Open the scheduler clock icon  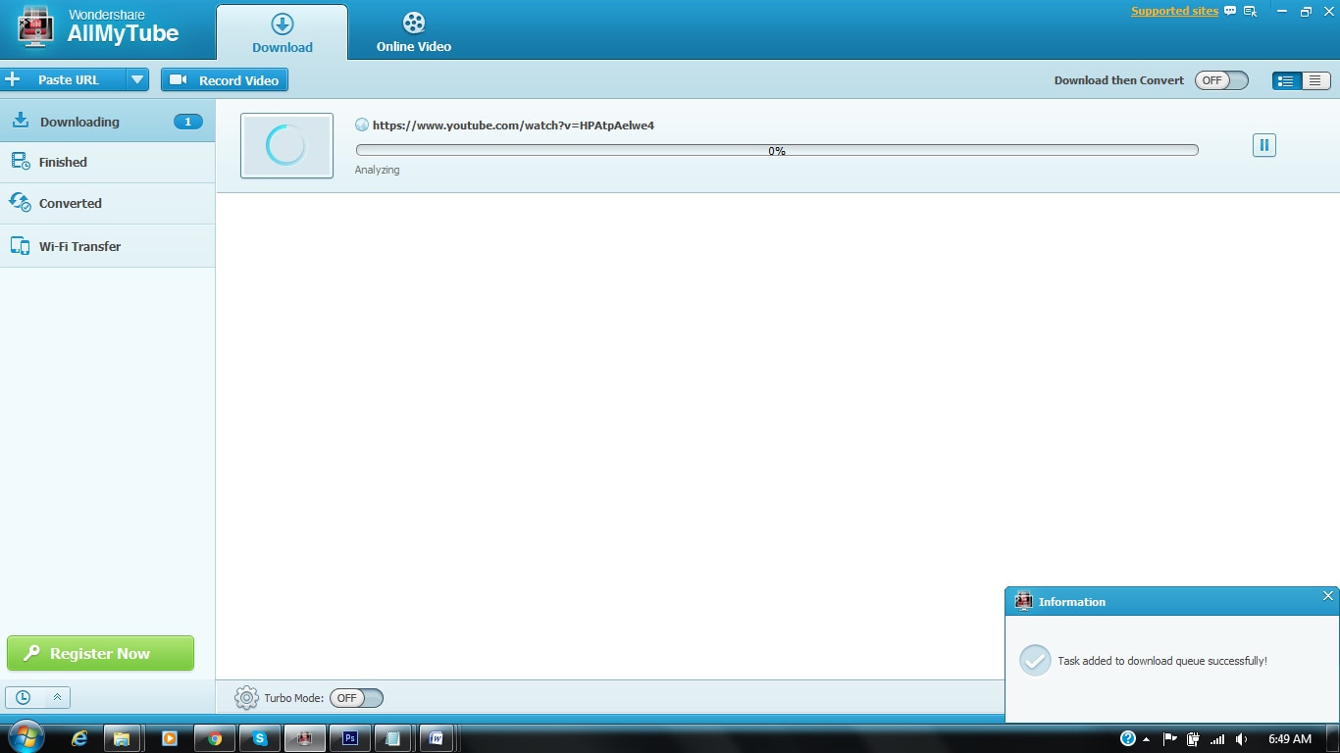coord(23,697)
